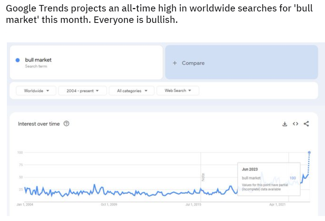This screenshot has height=221, width=325.
Task: Click the 'Jan 1, 2004' axis label
Action: 25,205
